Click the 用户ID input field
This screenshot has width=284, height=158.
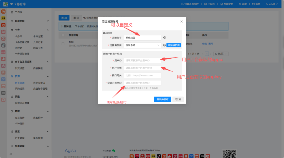142,60
